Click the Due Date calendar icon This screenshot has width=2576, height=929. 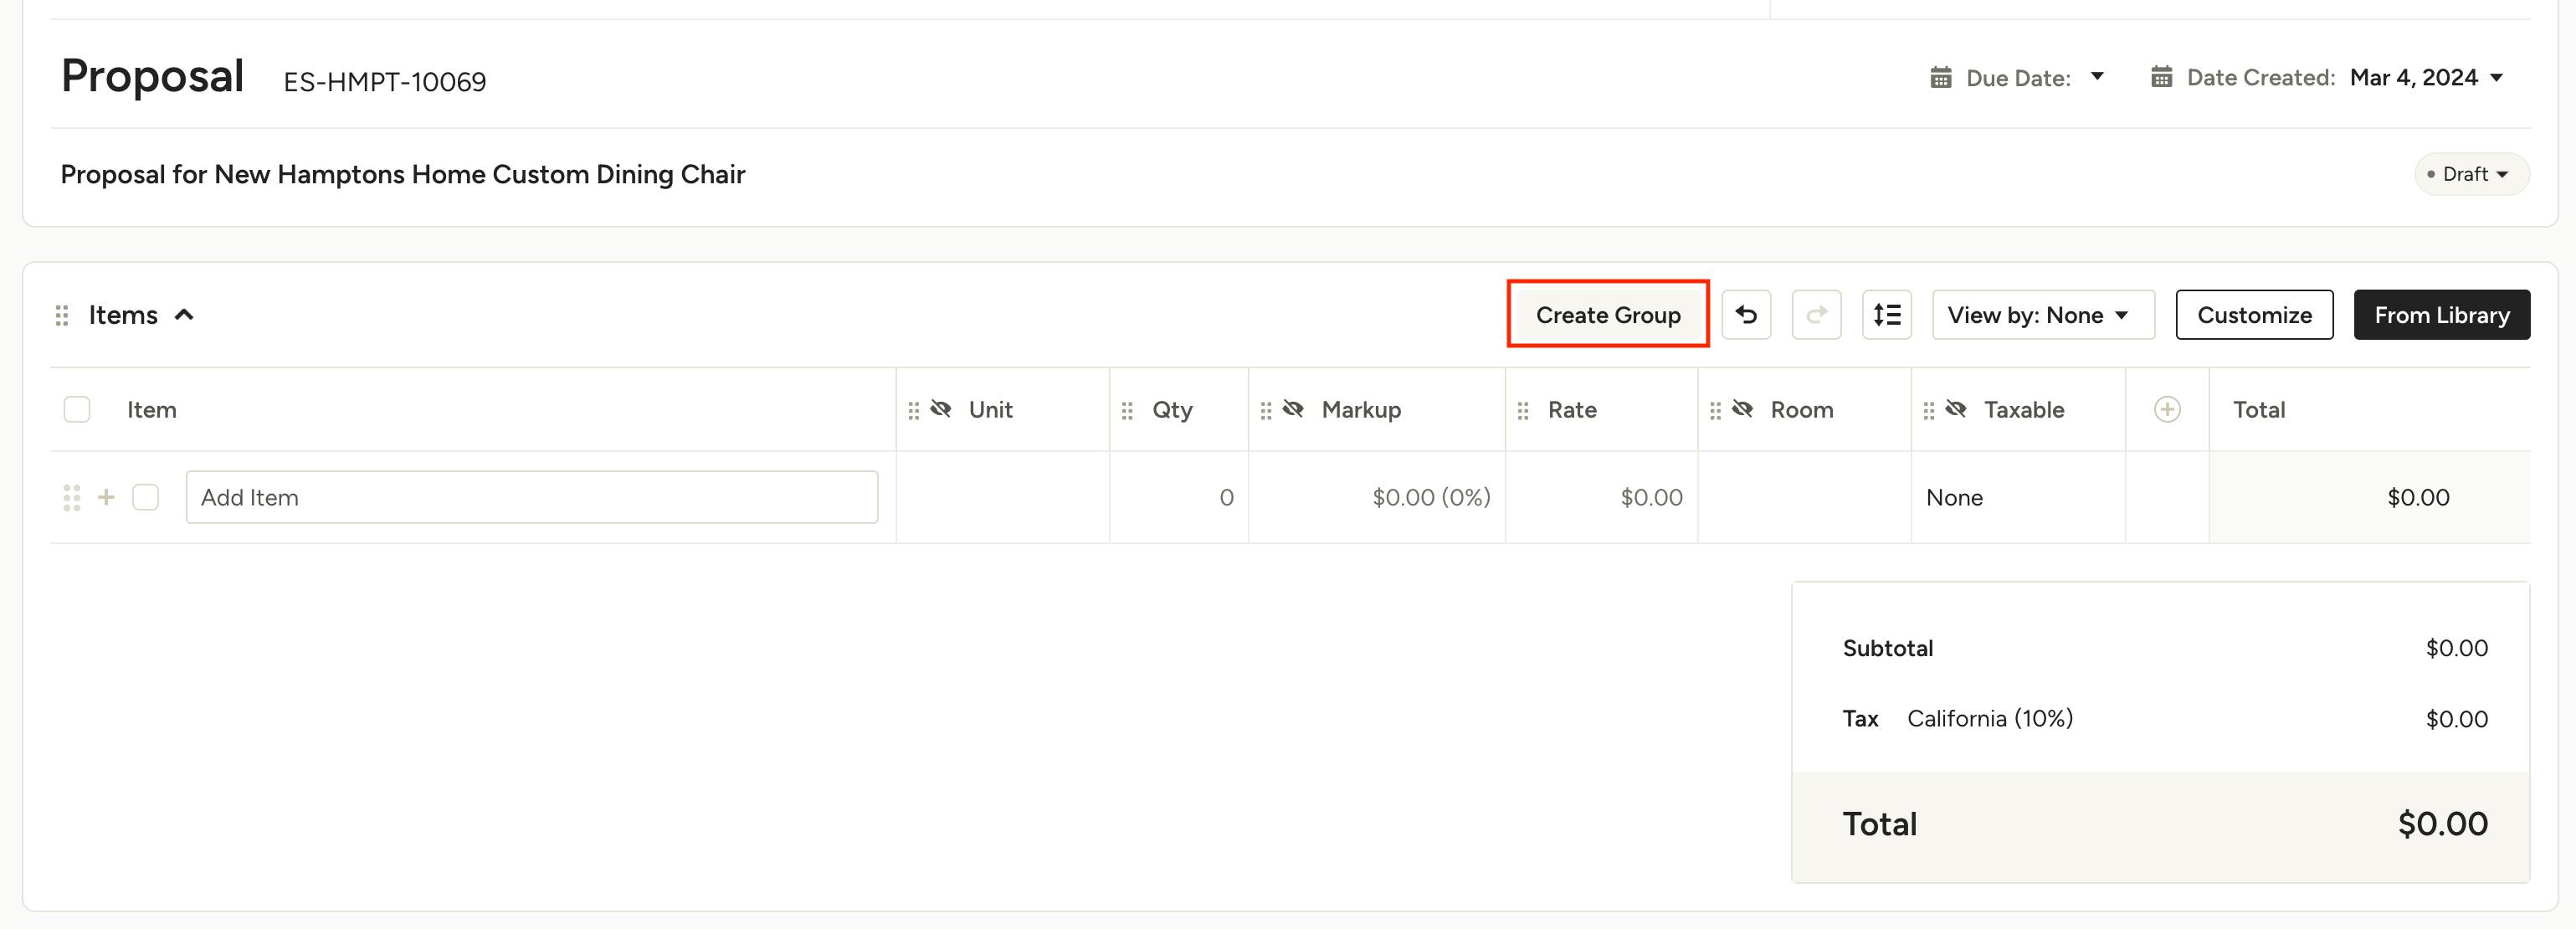click(x=1940, y=78)
